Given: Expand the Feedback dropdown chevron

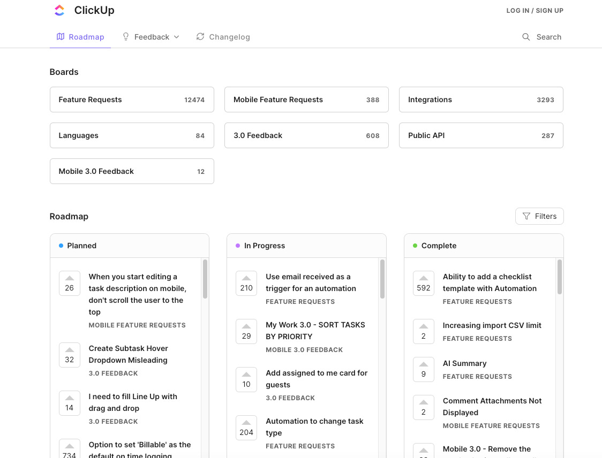Looking at the screenshot, I should pyautogui.click(x=177, y=37).
